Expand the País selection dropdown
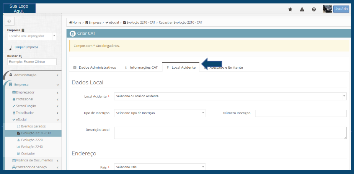 [x=160, y=167]
